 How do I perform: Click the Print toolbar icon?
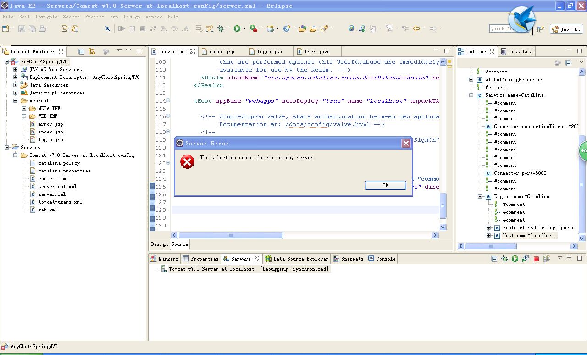(x=42, y=28)
